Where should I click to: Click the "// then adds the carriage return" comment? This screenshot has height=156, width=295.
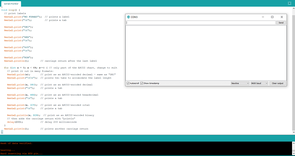[41, 119]
